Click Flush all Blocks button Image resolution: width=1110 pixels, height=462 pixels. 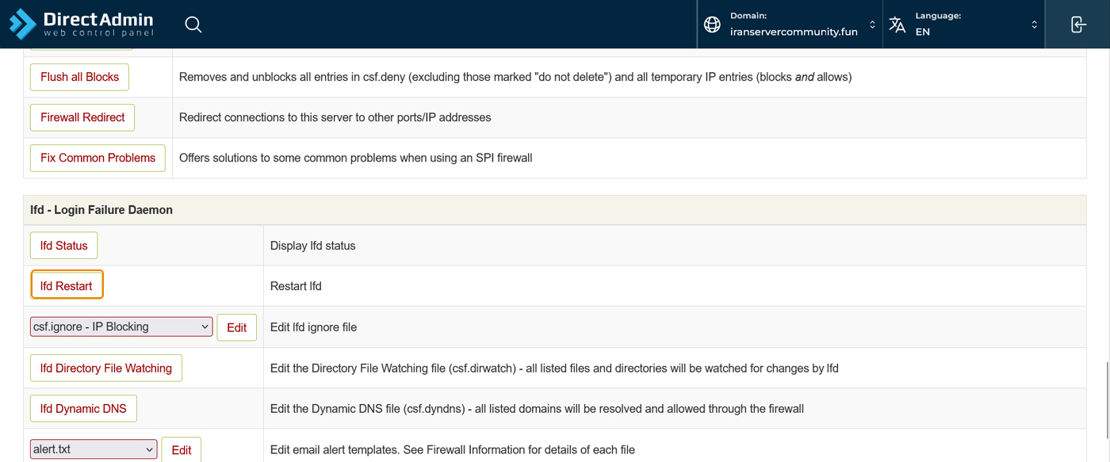tap(79, 77)
